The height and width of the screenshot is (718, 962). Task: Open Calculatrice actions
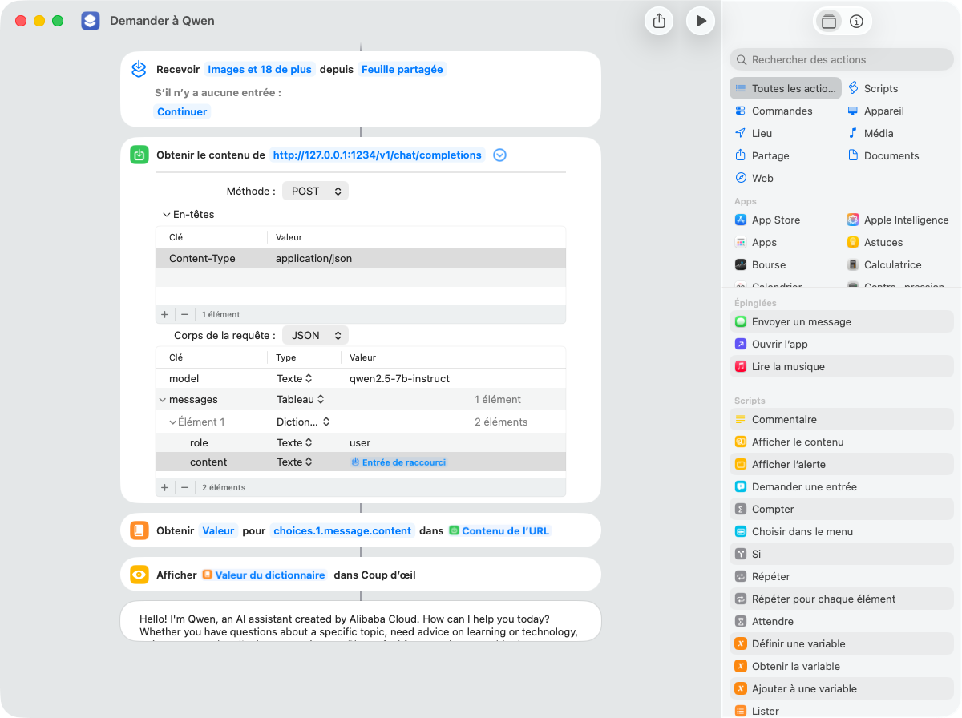pyautogui.click(x=885, y=264)
